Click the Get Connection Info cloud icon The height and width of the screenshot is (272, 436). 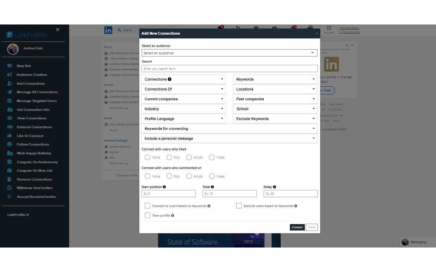10,109
